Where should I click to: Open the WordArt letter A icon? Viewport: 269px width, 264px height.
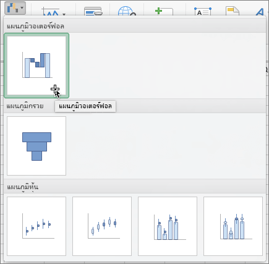pos(260,12)
